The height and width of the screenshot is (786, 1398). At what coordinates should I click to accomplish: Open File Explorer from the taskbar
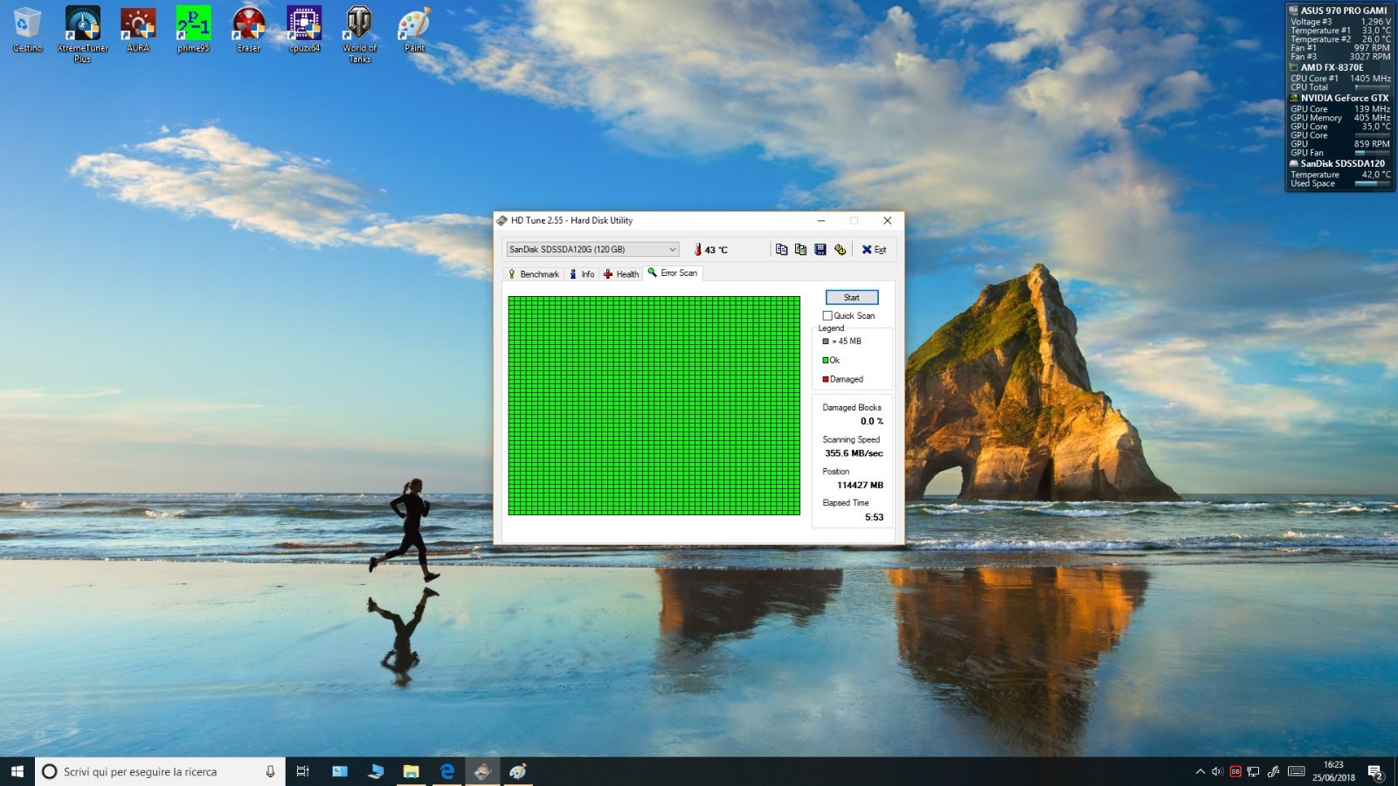coord(411,771)
